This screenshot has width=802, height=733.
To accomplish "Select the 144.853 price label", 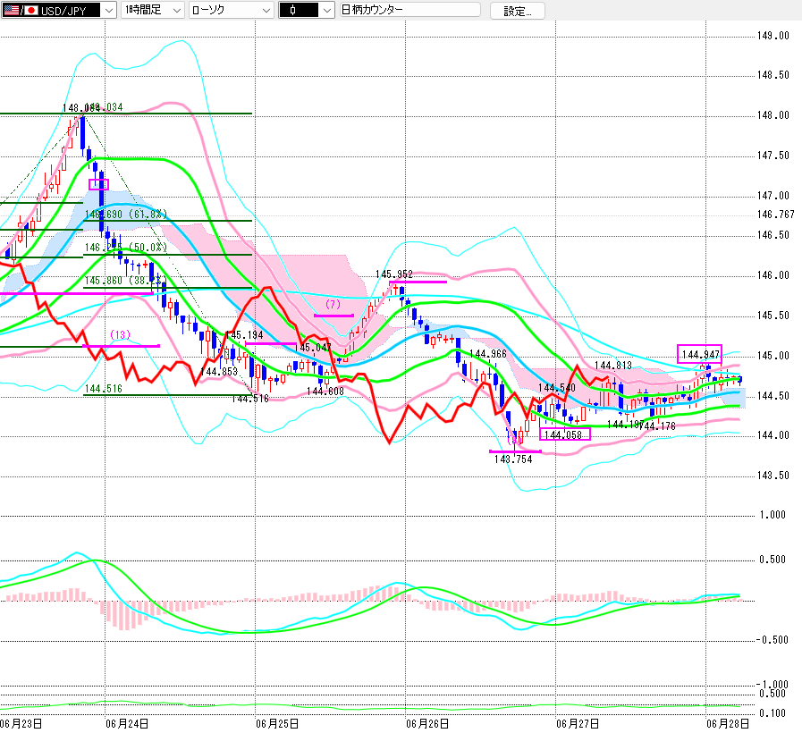I will 219,371.
